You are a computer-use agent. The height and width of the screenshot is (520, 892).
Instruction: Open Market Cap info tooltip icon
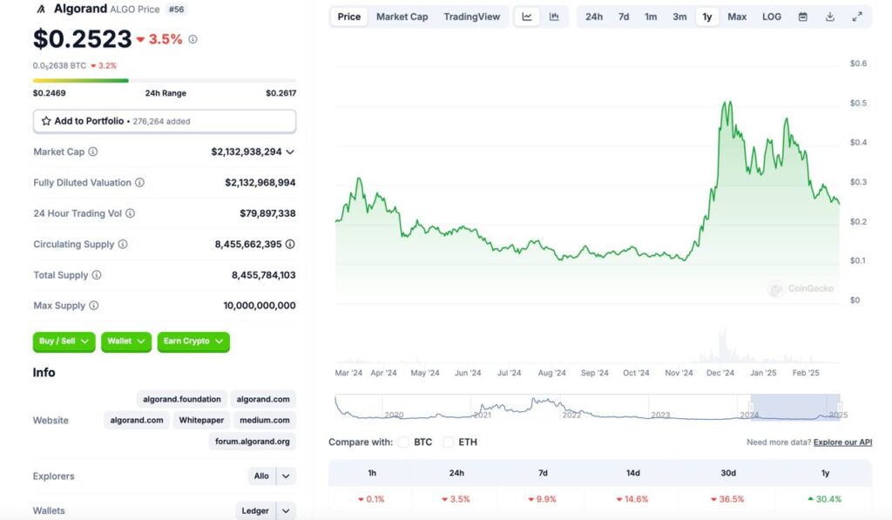92,152
